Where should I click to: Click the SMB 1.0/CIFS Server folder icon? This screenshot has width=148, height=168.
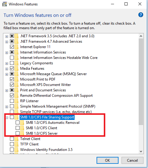tap(22, 133)
